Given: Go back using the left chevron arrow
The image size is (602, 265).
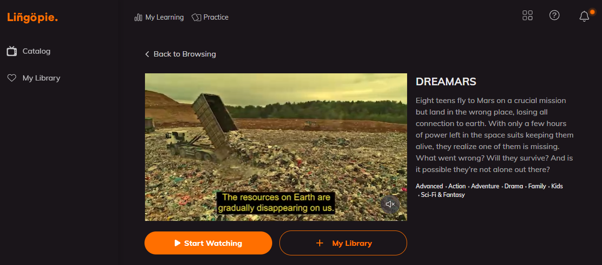Looking at the screenshot, I should 147,54.
